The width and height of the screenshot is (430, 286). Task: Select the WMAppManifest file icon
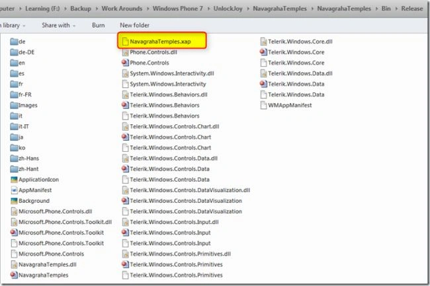(263, 106)
